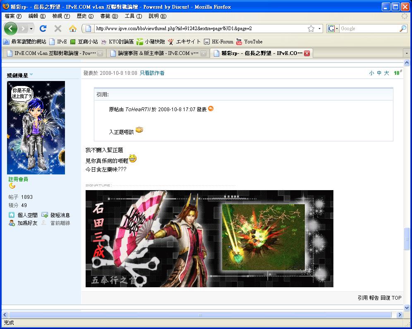Open the 豆腐小站 bookmark
This screenshot has width=412, height=329.
[x=84, y=41]
